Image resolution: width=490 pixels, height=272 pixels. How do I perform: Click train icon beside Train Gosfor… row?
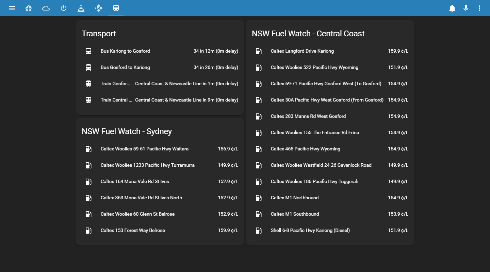(88, 84)
